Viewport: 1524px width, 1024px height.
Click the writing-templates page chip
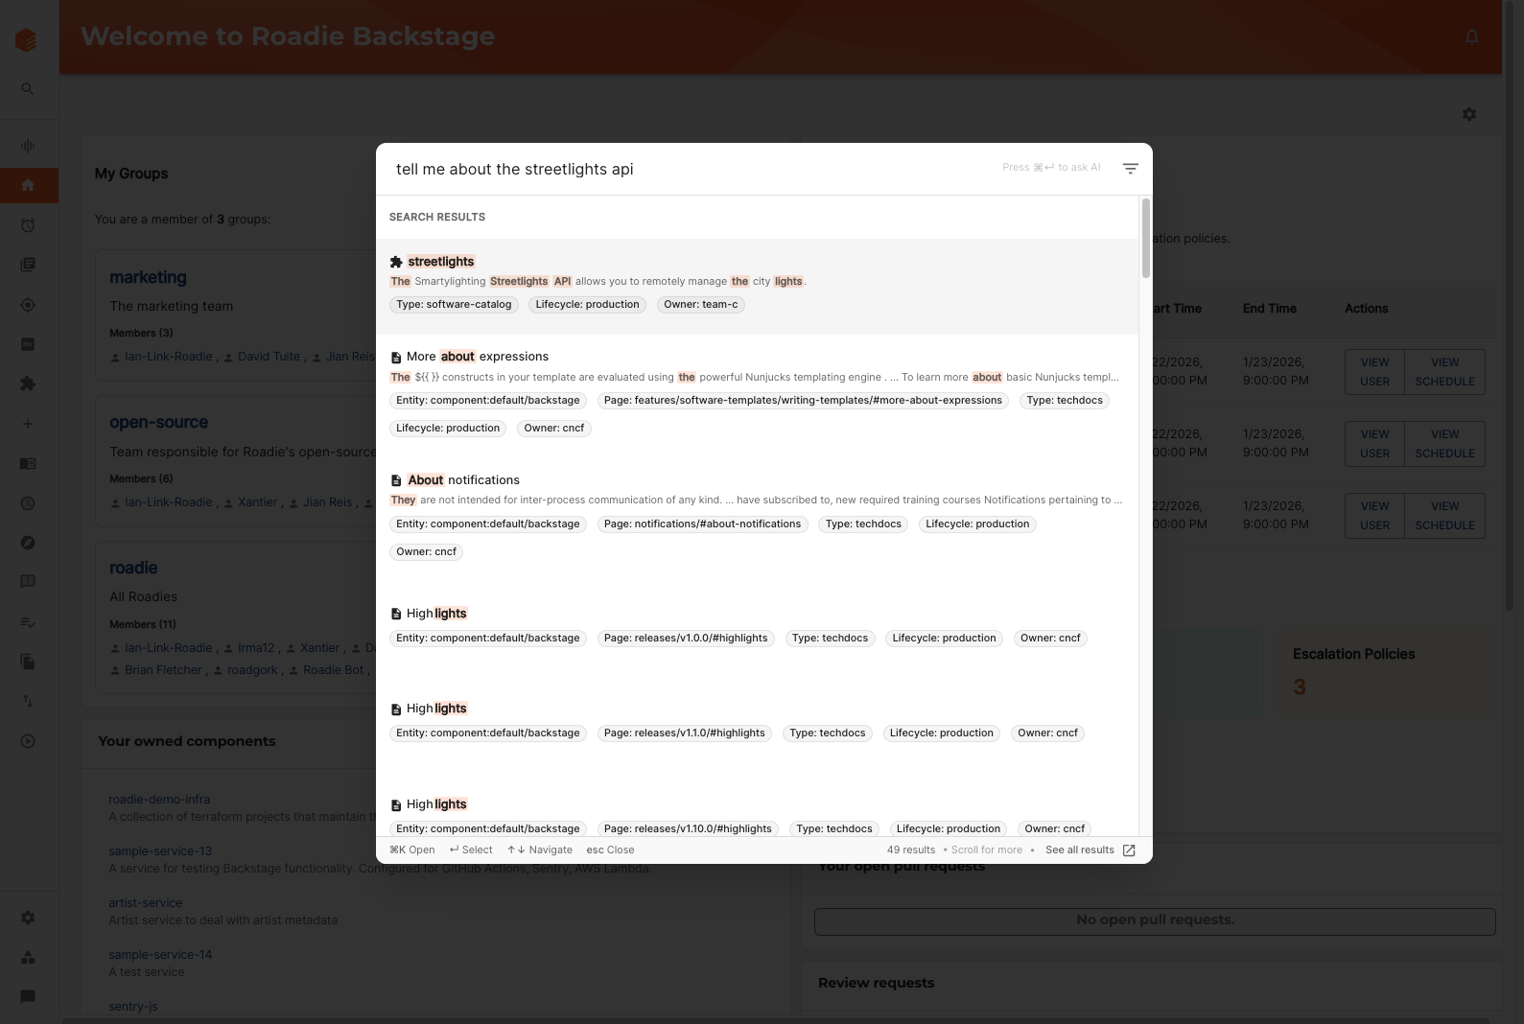click(803, 401)
